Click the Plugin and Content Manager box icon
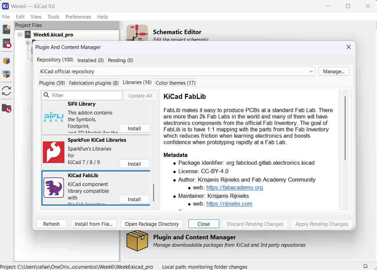377x270 pixels. coord(137,240)
